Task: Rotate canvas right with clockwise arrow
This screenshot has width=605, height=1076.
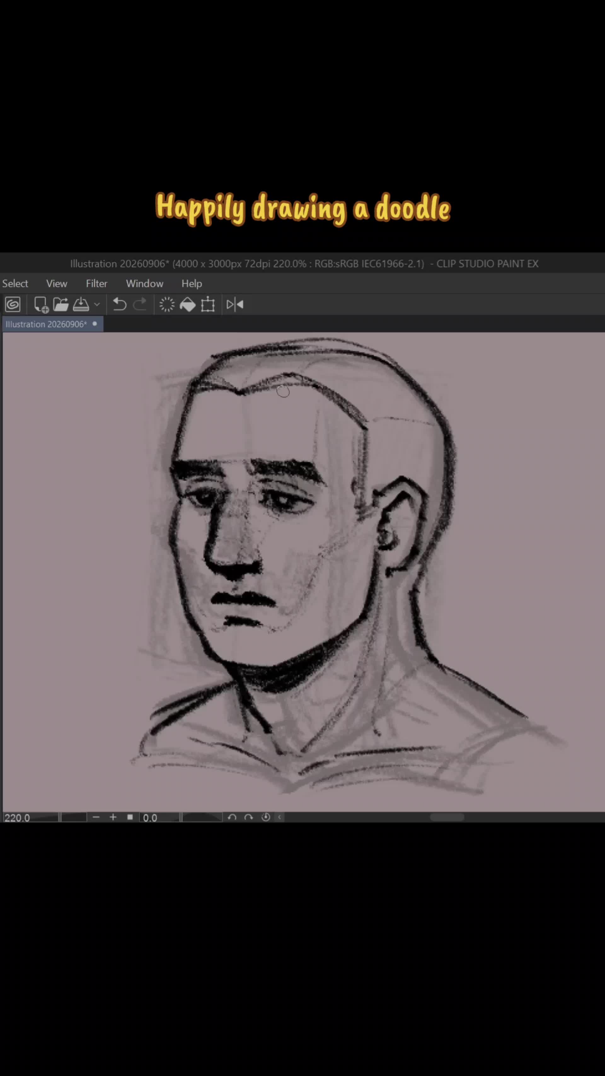Action: click(x=249, y=817)
